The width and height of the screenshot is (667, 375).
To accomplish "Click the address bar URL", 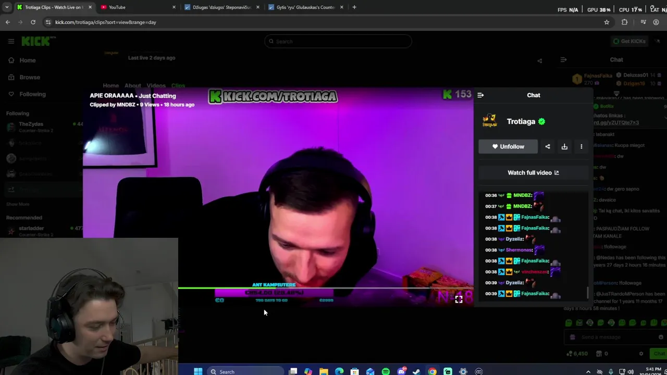I will pyautogui.click(x=106, y=22).
